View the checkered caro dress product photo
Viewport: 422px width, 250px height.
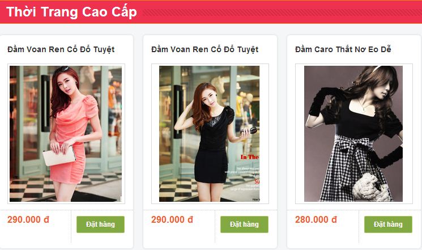(x=353, y=134)
